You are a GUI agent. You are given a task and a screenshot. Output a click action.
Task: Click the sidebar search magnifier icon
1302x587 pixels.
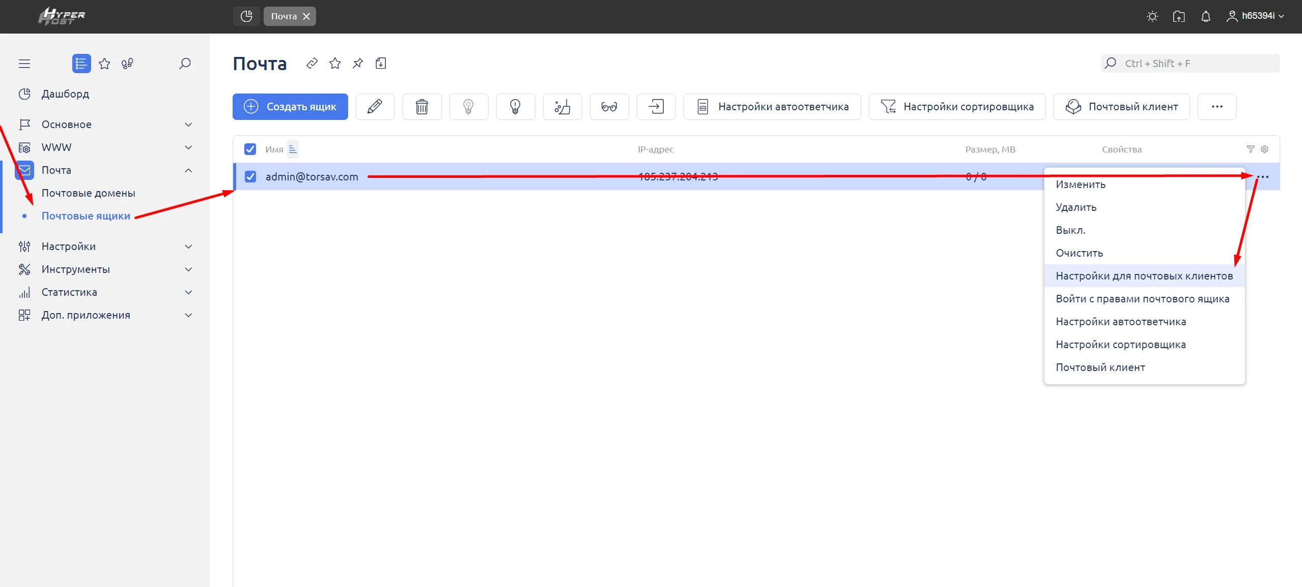tap(185, 64)
